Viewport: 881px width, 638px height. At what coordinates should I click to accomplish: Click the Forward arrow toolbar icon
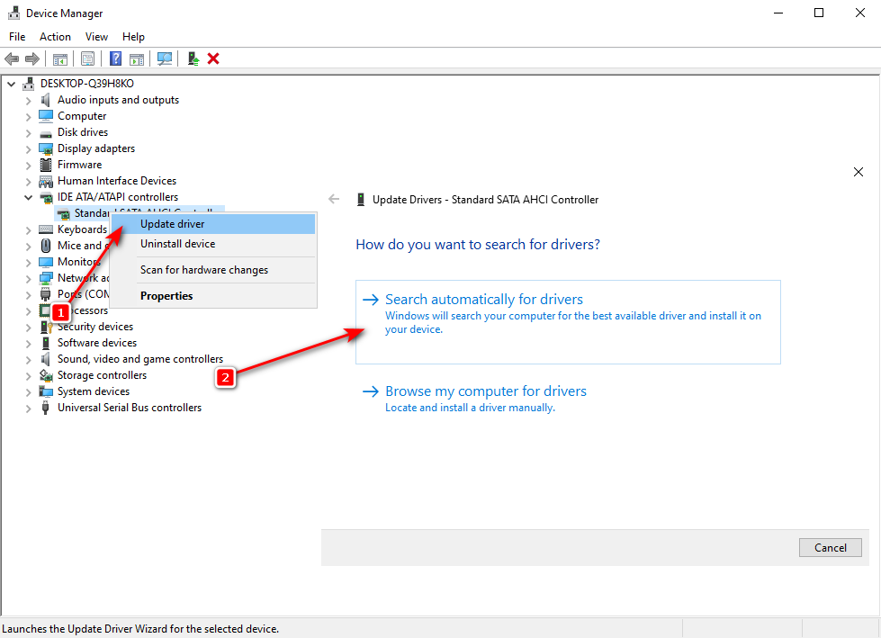tap(32, 58)
